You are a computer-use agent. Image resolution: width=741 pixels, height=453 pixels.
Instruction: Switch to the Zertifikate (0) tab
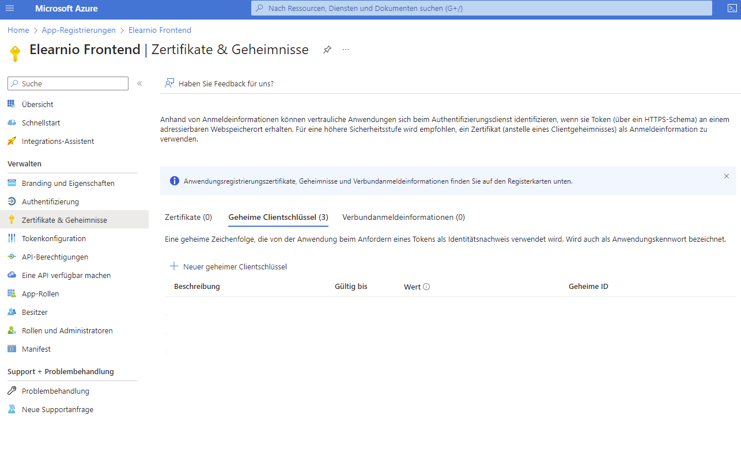(x=188, y=217)
